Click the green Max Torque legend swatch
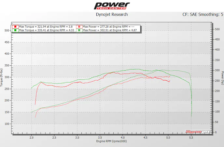224x147 pixels. click(15, 30)
